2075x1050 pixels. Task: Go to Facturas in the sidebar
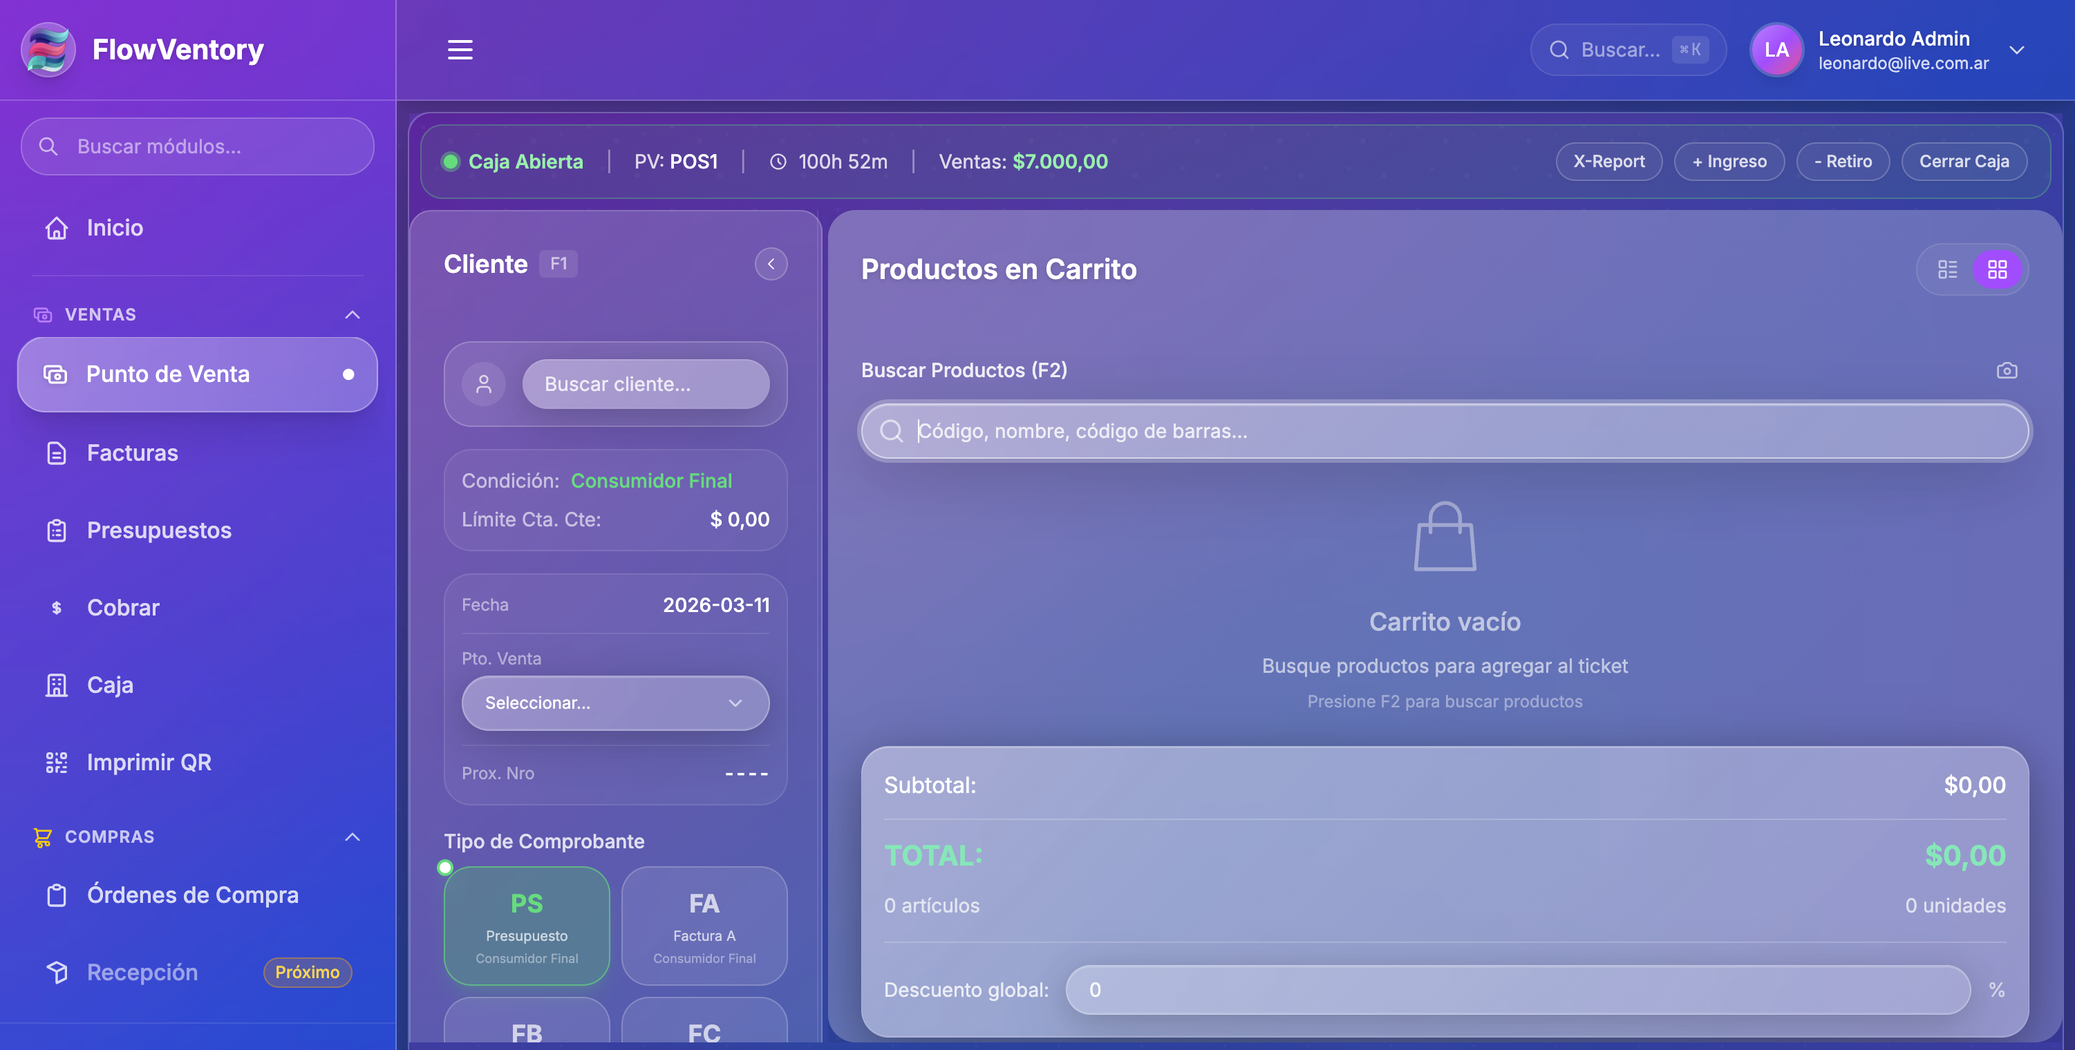(x=132, y=453)
